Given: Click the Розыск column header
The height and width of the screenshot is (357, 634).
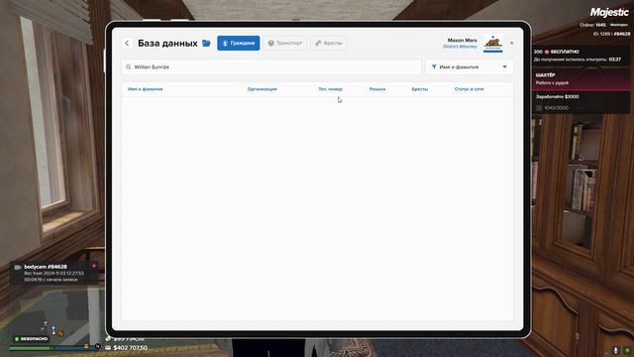Looking at the screenshot, I should coord(377,89).
